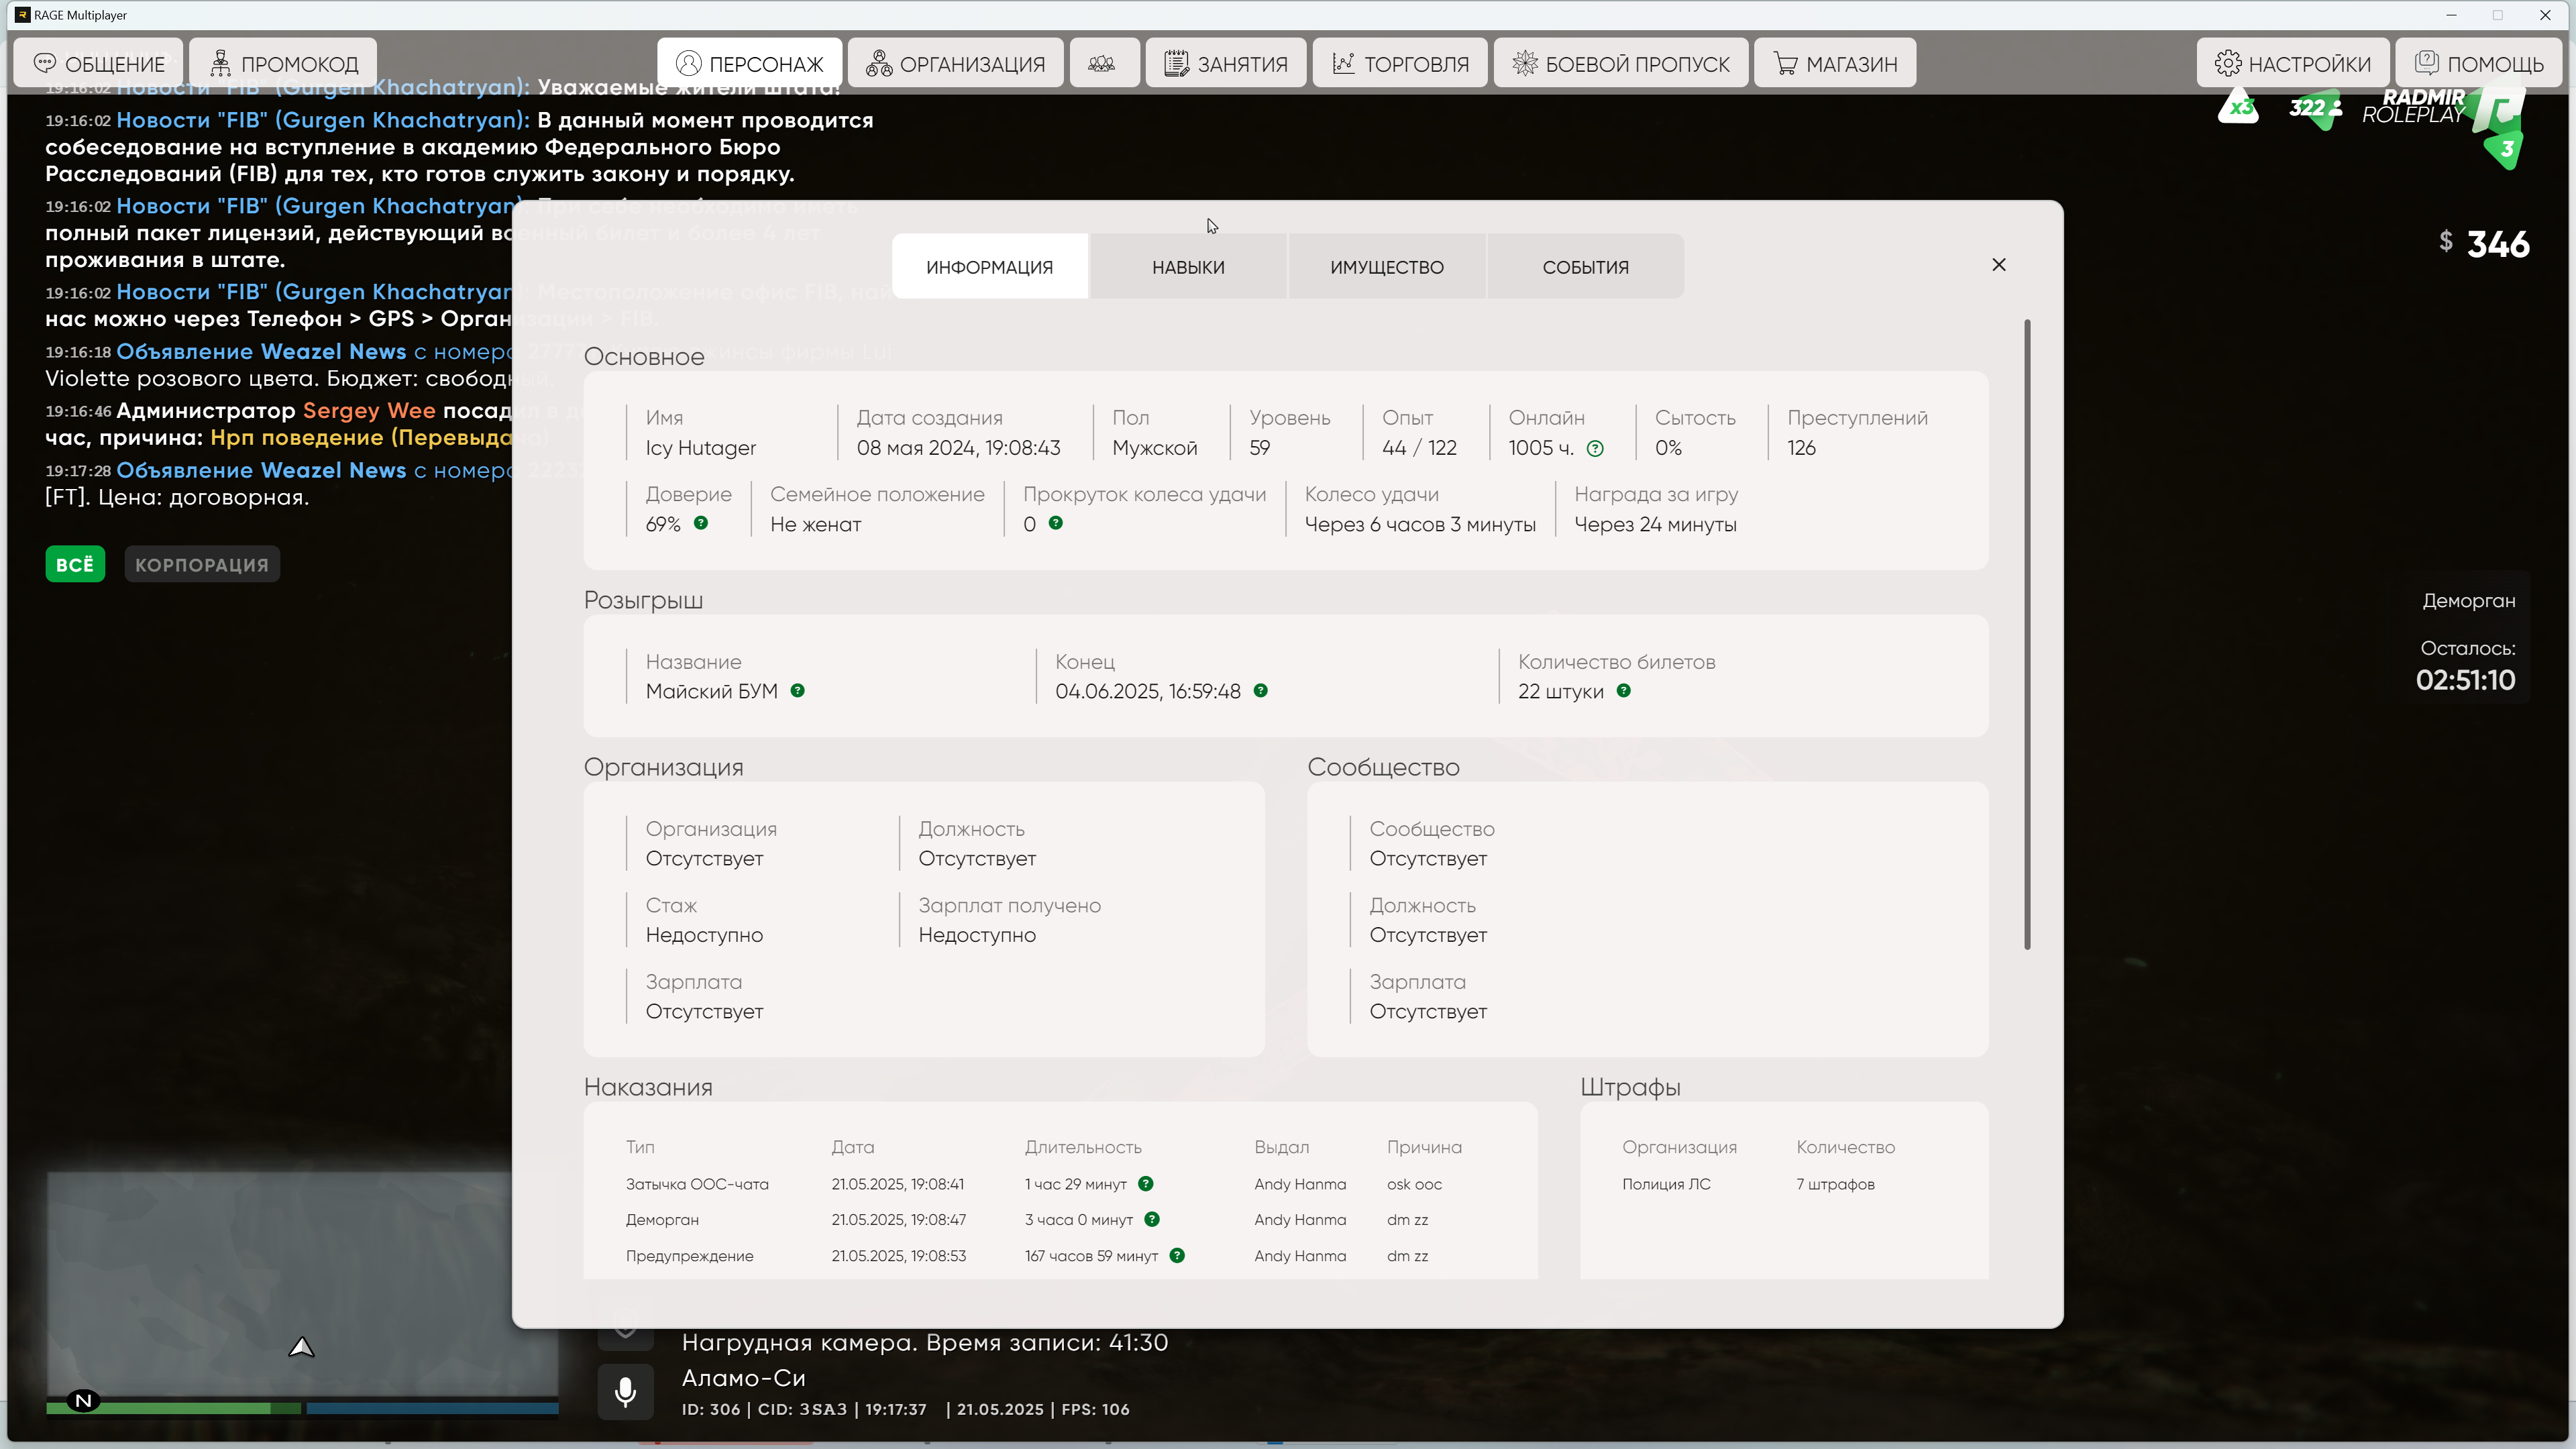Click RAGE Multiplayer title bar icon

coord(23,15)
